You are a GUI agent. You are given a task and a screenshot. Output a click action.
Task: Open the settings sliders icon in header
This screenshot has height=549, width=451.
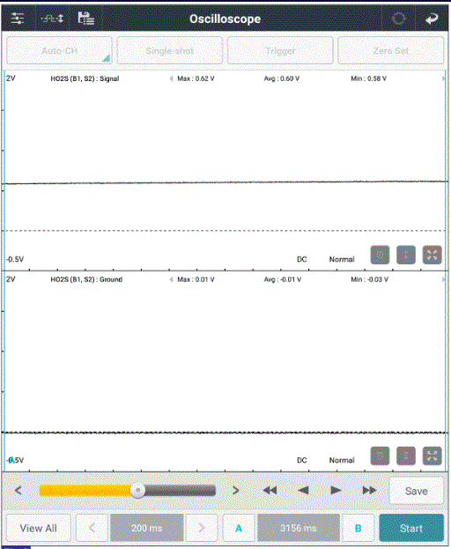(x=18, y=19)
